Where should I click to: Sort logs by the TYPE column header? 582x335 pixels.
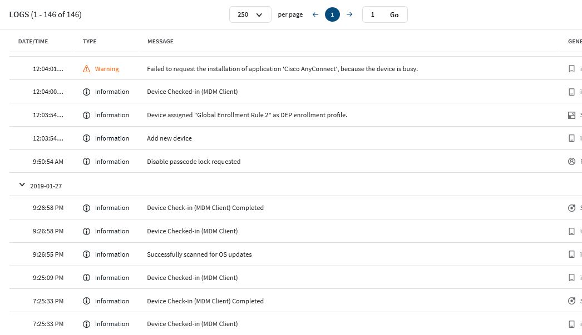[89, 41]
